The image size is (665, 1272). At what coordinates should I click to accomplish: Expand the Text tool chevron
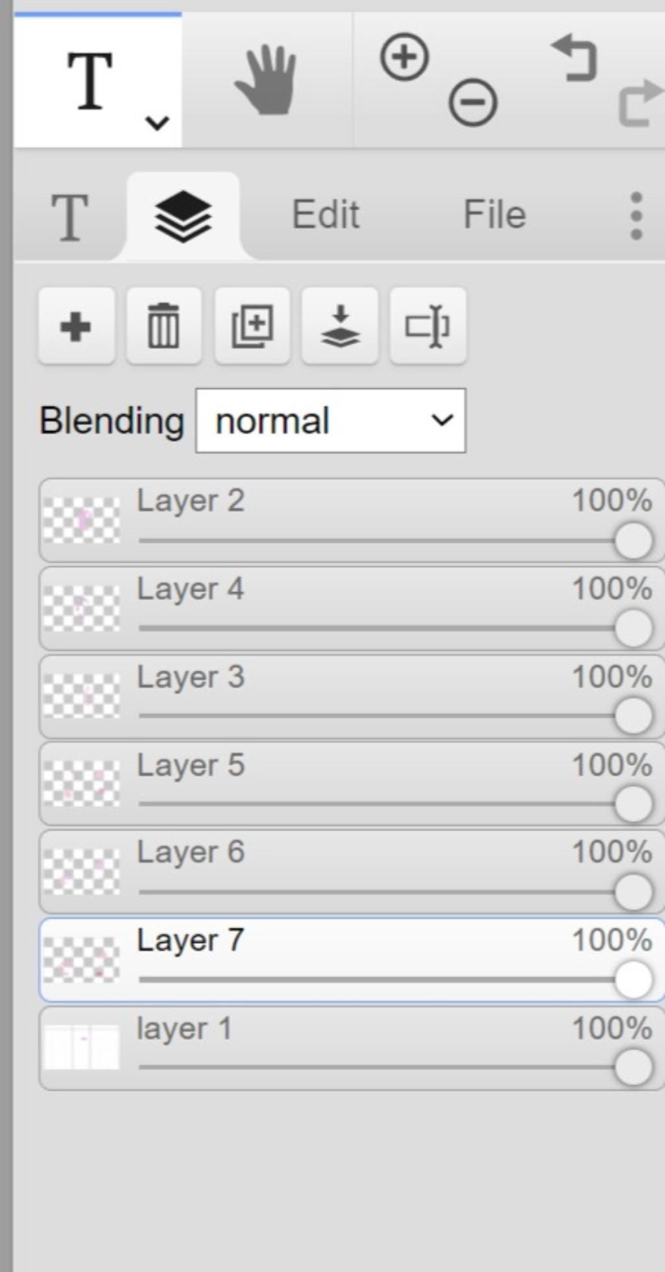[157, 123]
